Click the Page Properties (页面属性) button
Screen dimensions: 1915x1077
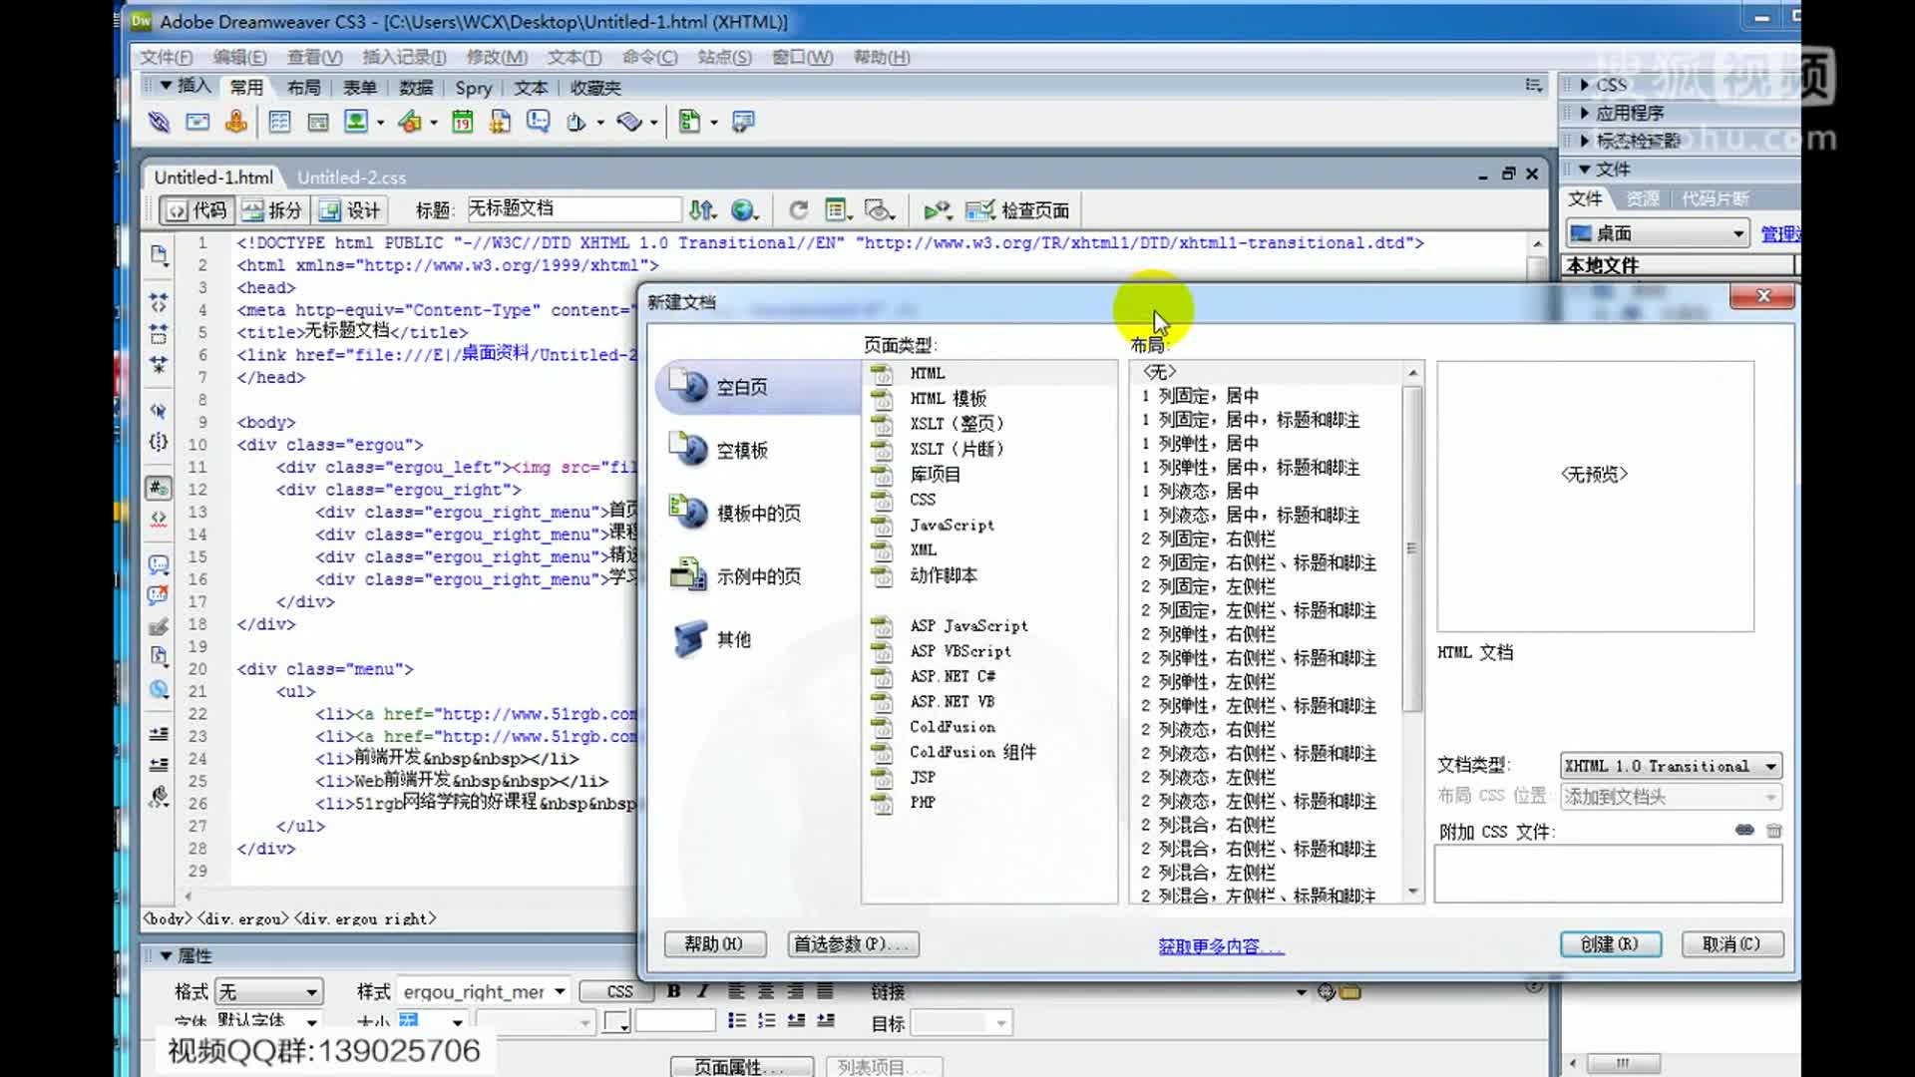click(x=741, y=1067)
